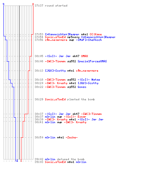This screenshot has width=155, height=173.
Task: Click blue team count 9 atop graph
Action: (x=3, y=4)
